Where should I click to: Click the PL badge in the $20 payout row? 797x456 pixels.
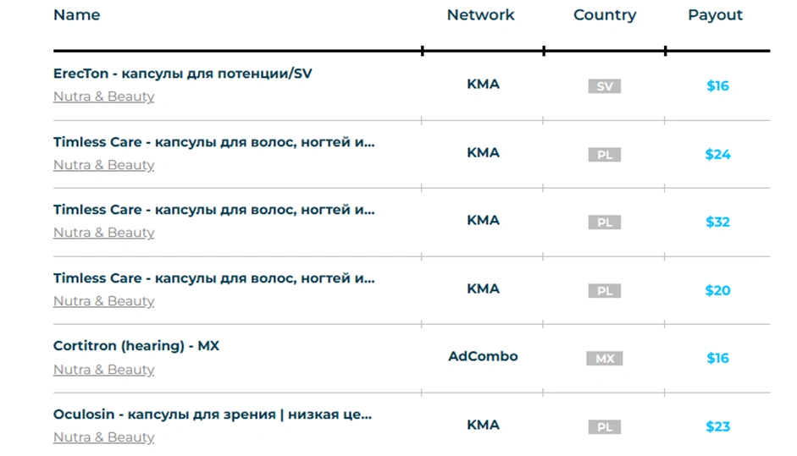(604, 291)
